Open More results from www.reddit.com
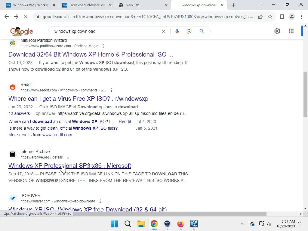308x231 pixels. point(40,135)
